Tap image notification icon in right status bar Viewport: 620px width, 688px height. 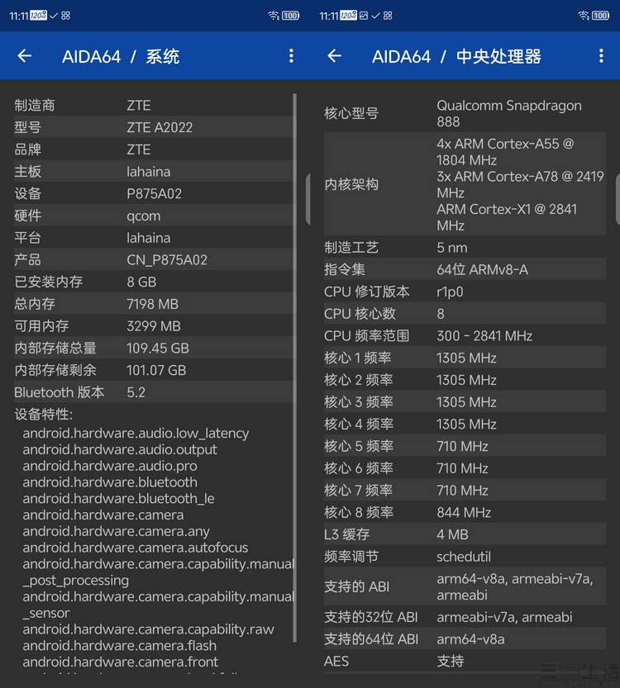(364, 16)
